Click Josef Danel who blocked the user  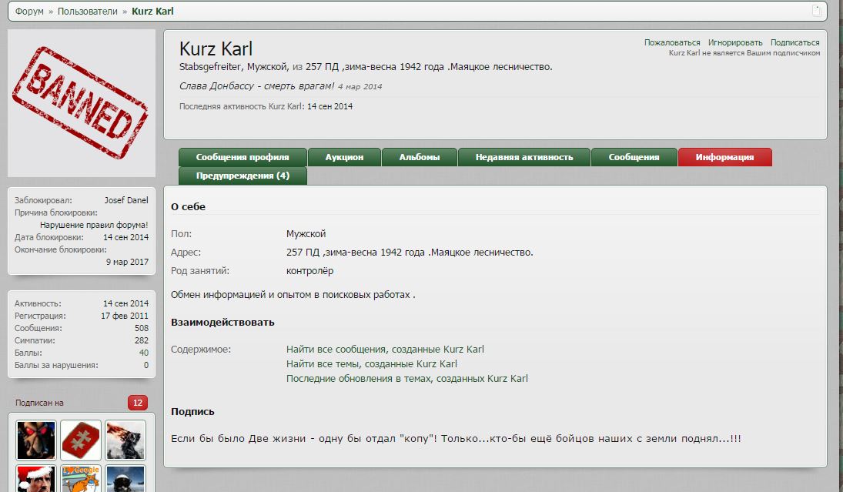pos(126,200)
